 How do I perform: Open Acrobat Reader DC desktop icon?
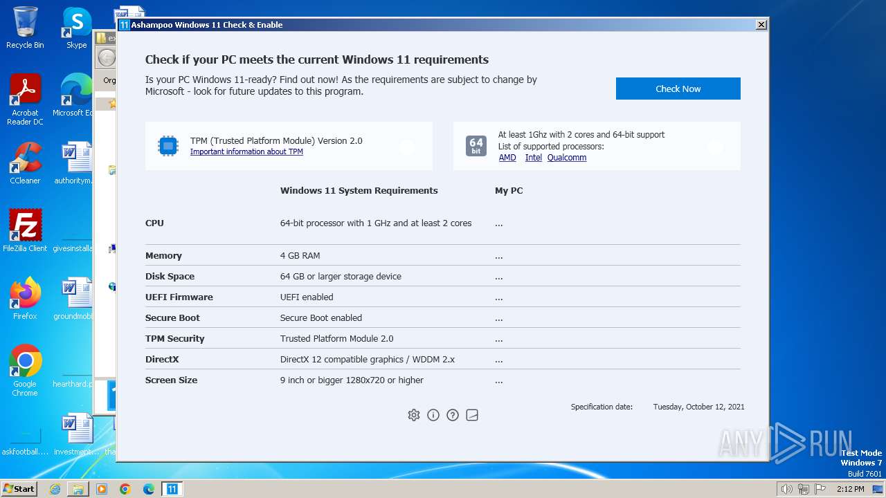(x=25, y=100)
